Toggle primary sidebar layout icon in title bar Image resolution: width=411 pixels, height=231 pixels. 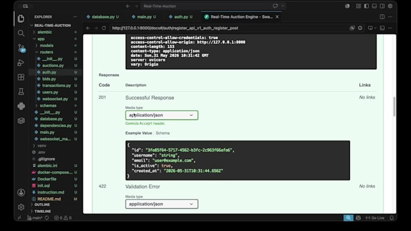(366, 6)
